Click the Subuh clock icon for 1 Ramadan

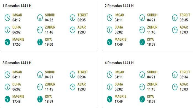(40, 18)
